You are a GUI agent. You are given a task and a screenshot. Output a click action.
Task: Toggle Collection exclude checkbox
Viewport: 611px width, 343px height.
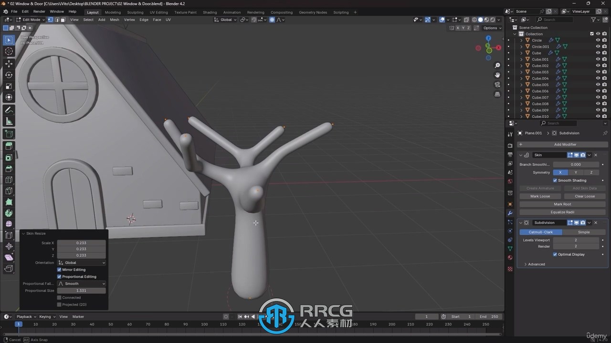[x=592, y=34]
